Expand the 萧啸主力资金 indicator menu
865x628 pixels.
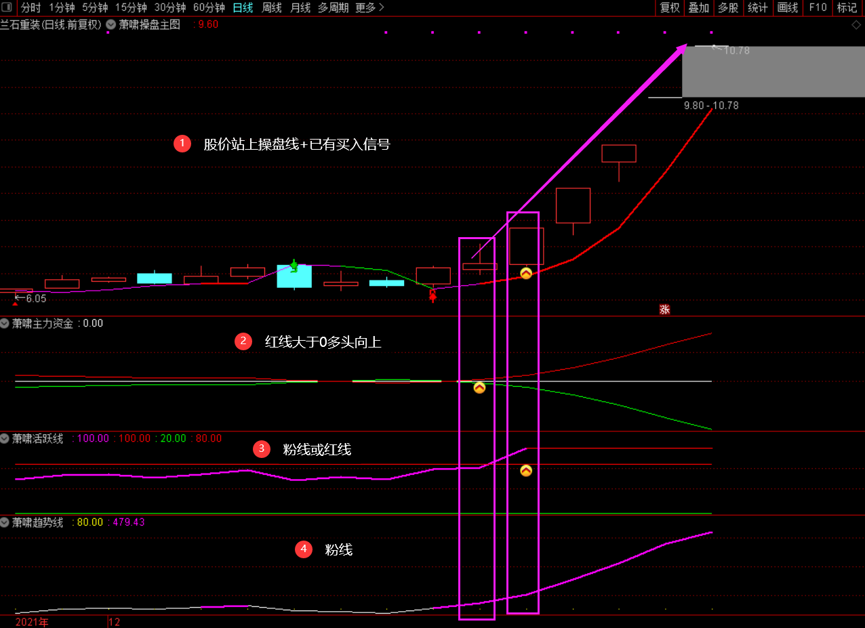(5, 323)
